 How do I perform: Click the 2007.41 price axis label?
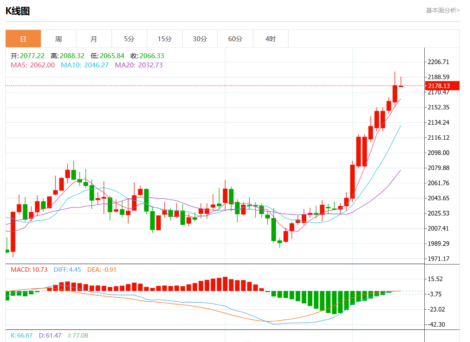click(438, 229)
